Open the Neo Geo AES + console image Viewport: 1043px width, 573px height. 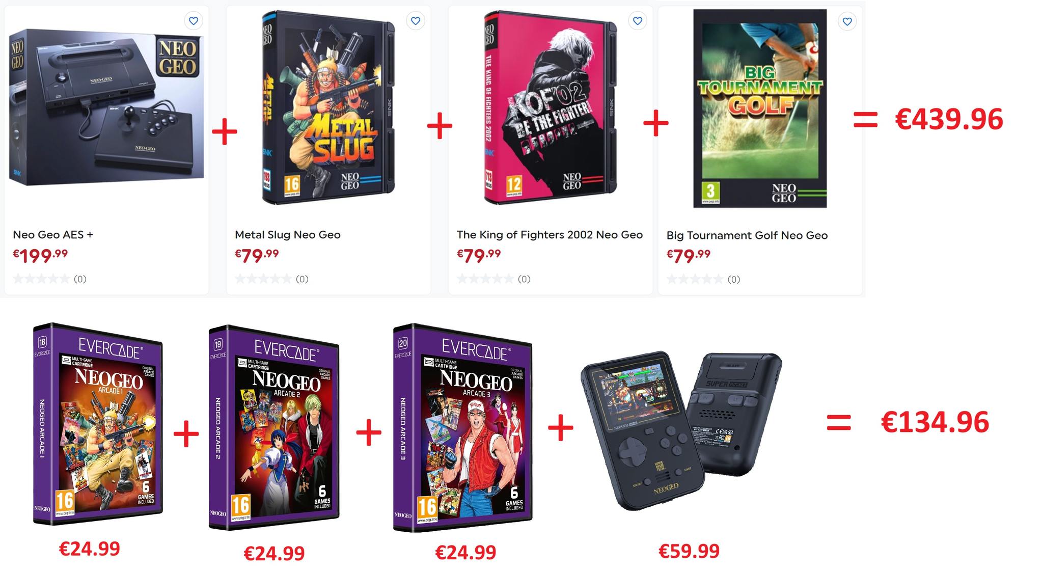(x=106, y=107)
